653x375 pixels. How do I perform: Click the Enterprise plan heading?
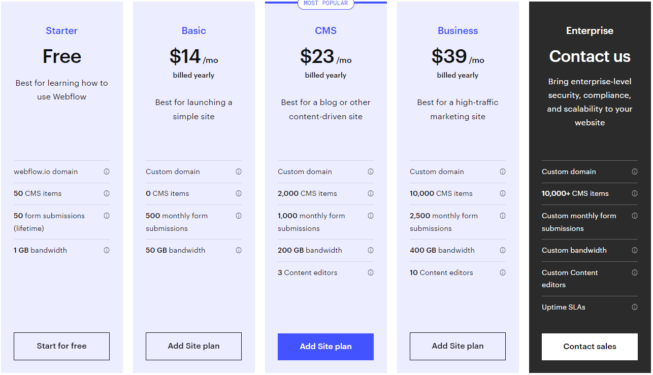(590, 30)
